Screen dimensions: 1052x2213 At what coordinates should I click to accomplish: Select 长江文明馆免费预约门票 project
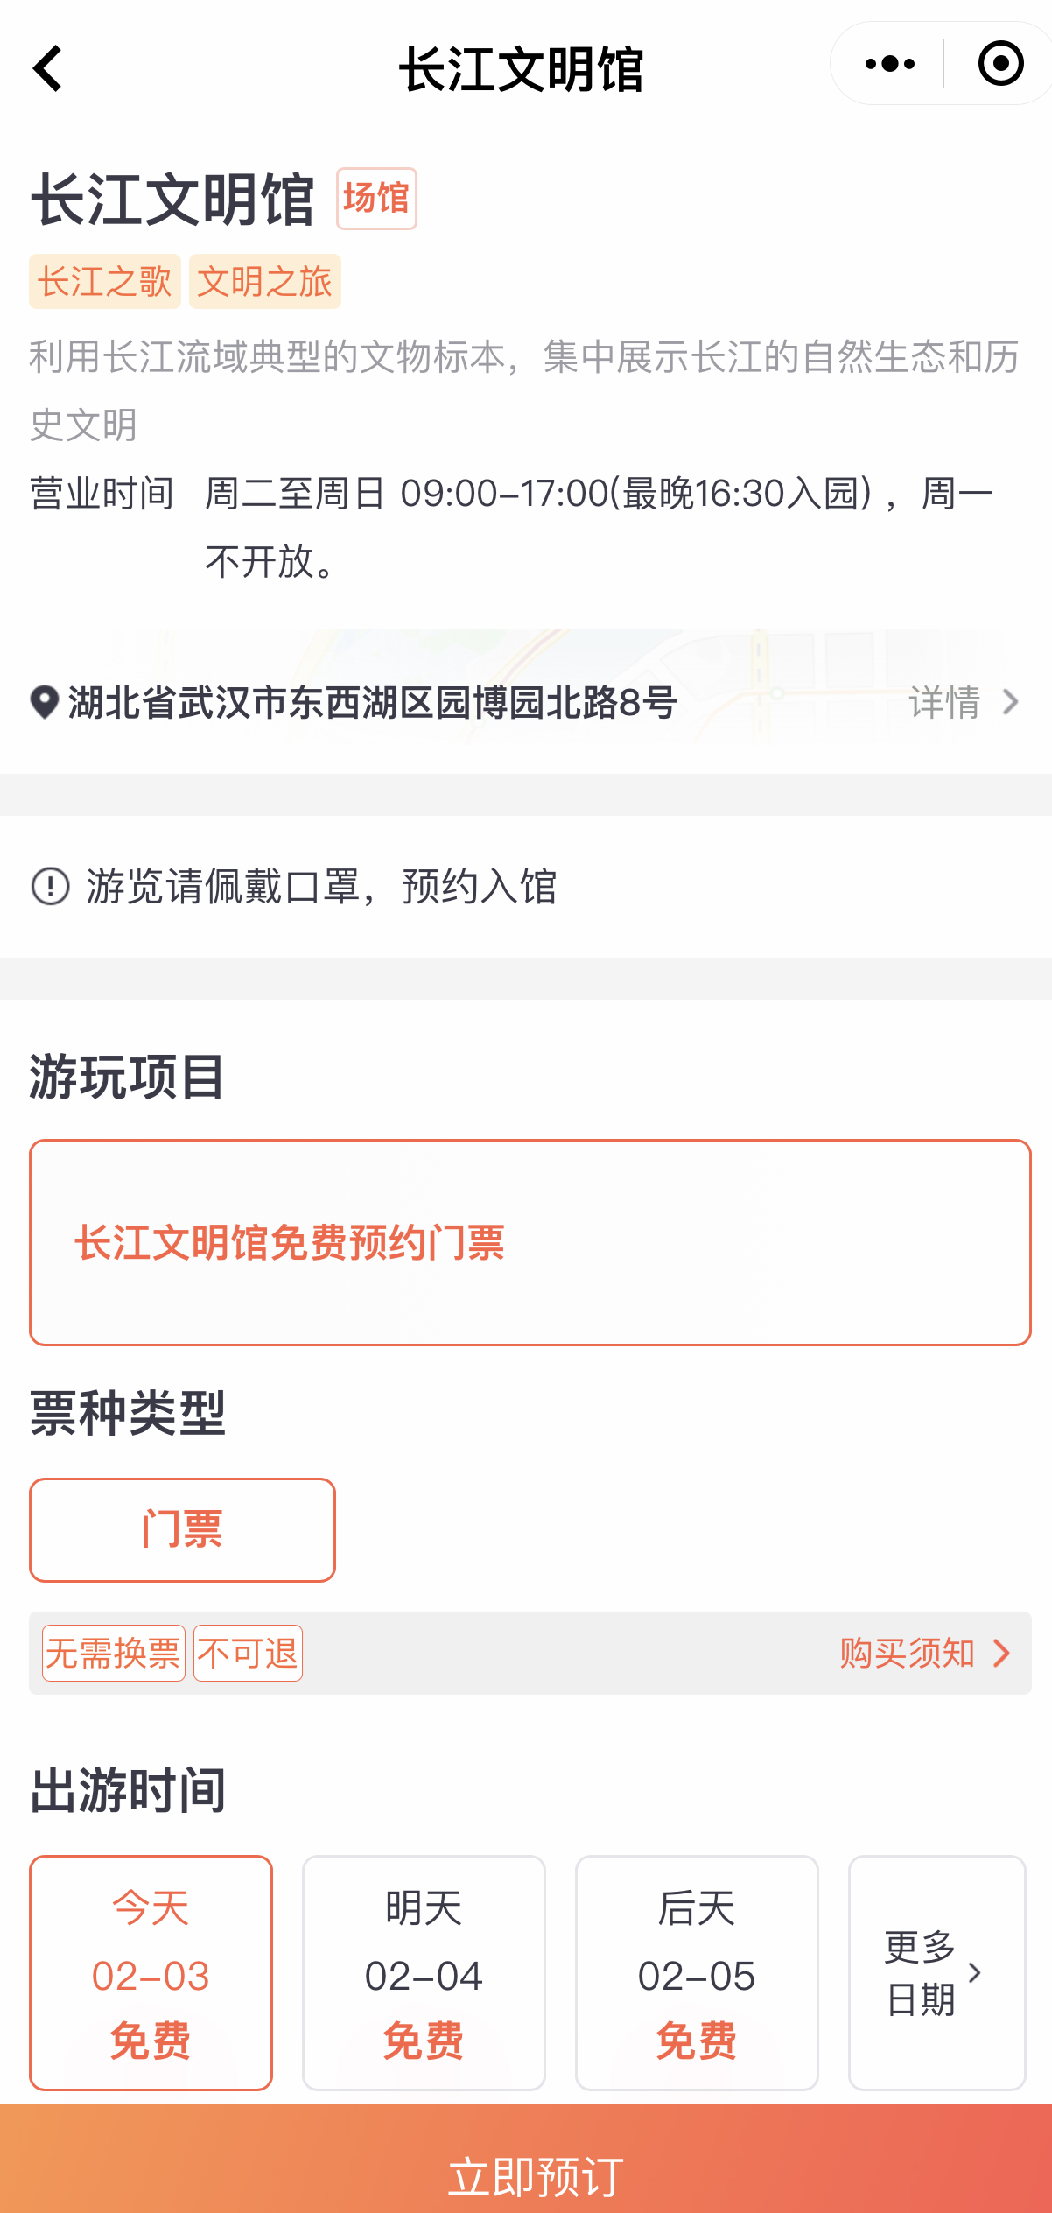coord(530,1242)
